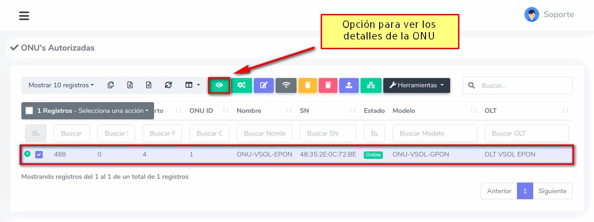The height and width of the screenshot is (222, 594).
Task: Click the gray WiFi settings button
Action: click(286, 85)
